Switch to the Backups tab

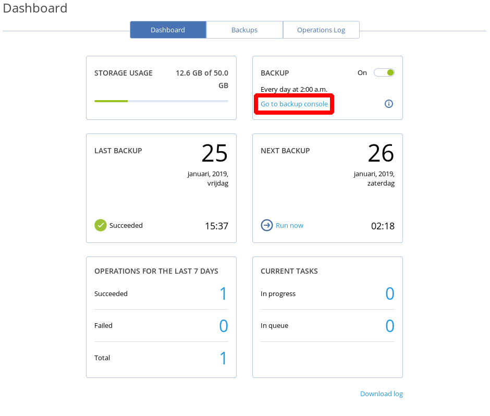pos(244,30)
